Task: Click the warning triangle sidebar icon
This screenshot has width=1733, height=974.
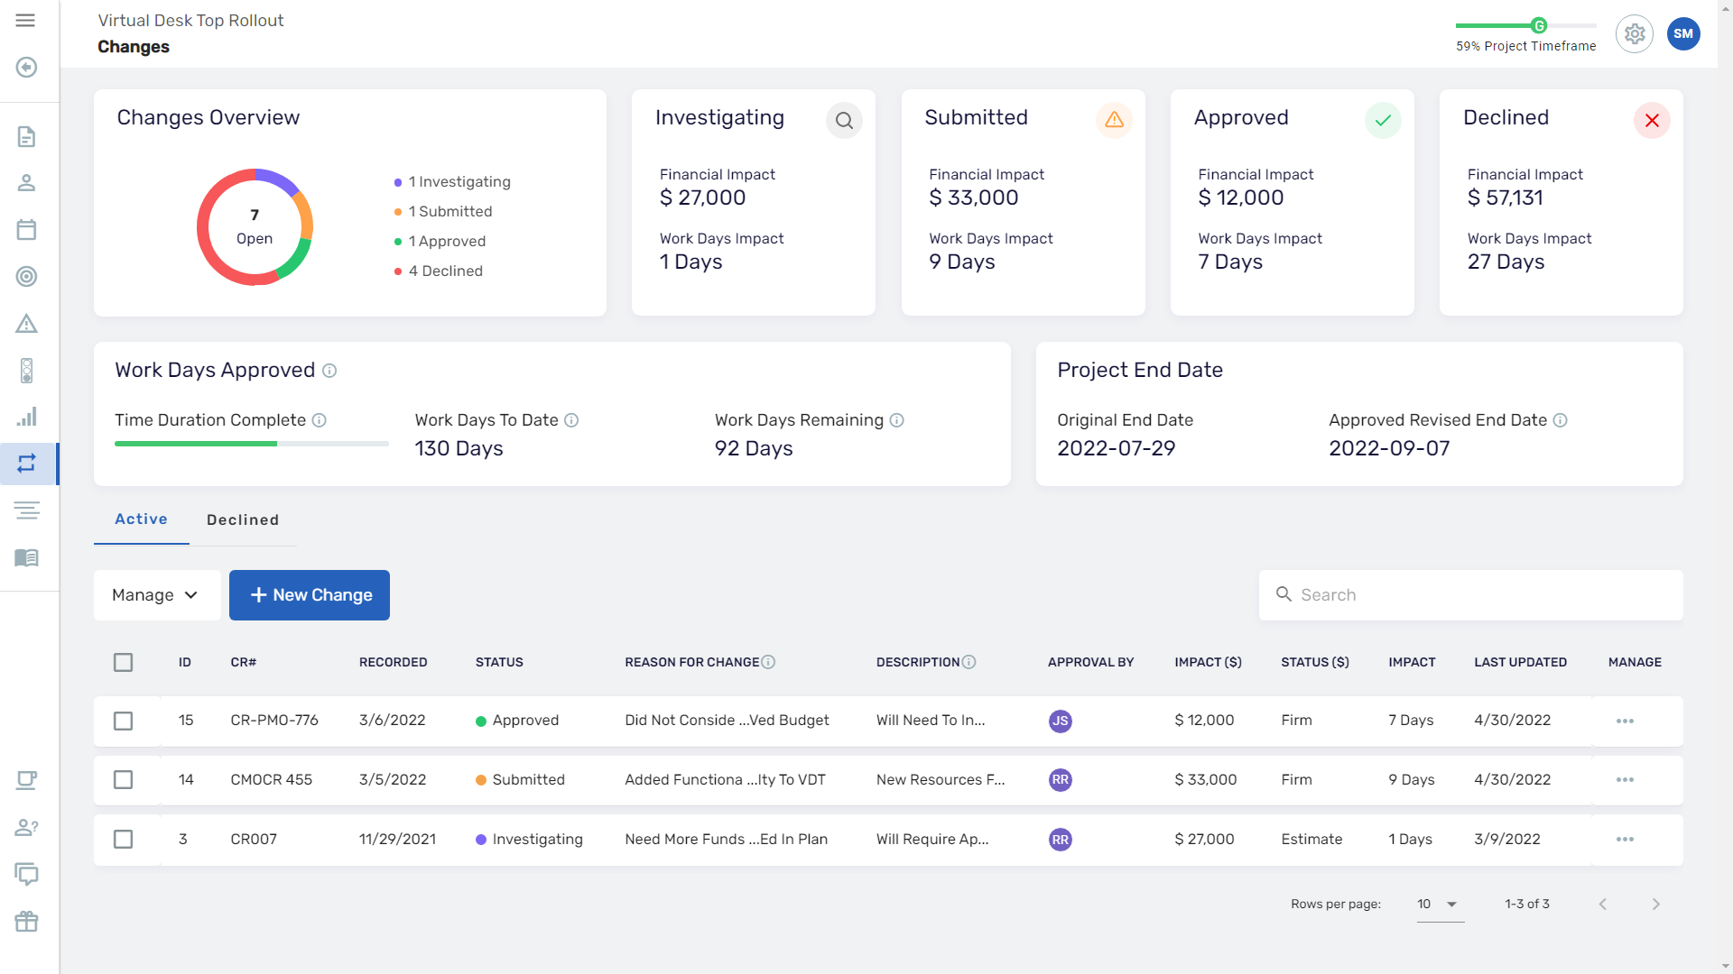Action: tap(26, 324)
